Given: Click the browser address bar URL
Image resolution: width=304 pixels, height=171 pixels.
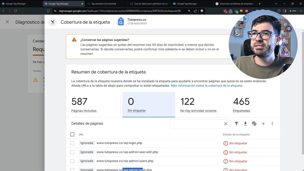Looking at the screenshot, I should click(120, 11).
